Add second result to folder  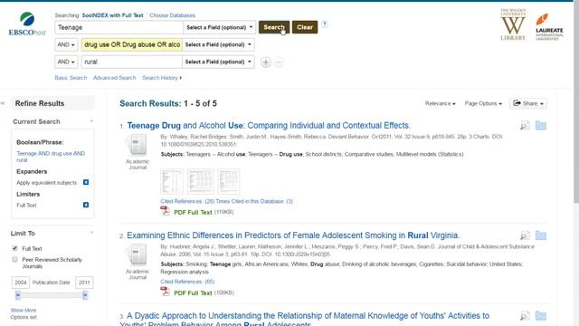(x=541, y=235)
